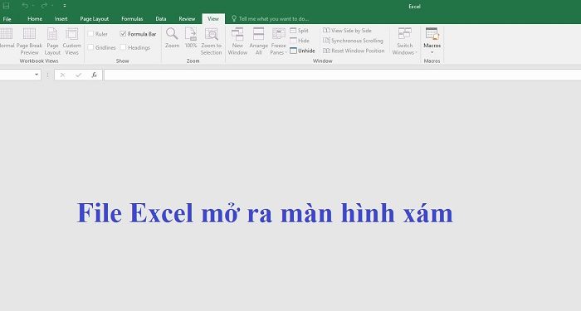This screenshot has width=581, height=311.
Task: Click the Macros icon
Action: click(x=432, y=34)
